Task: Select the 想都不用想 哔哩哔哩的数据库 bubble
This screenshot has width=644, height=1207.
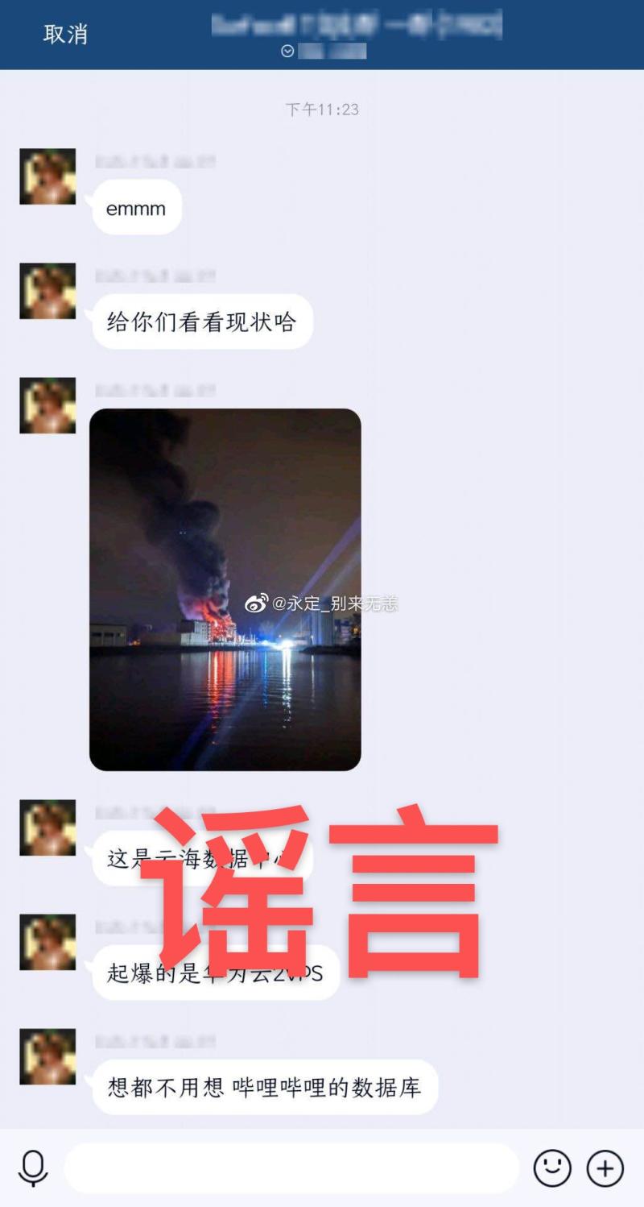Action: click(265, 1088)
